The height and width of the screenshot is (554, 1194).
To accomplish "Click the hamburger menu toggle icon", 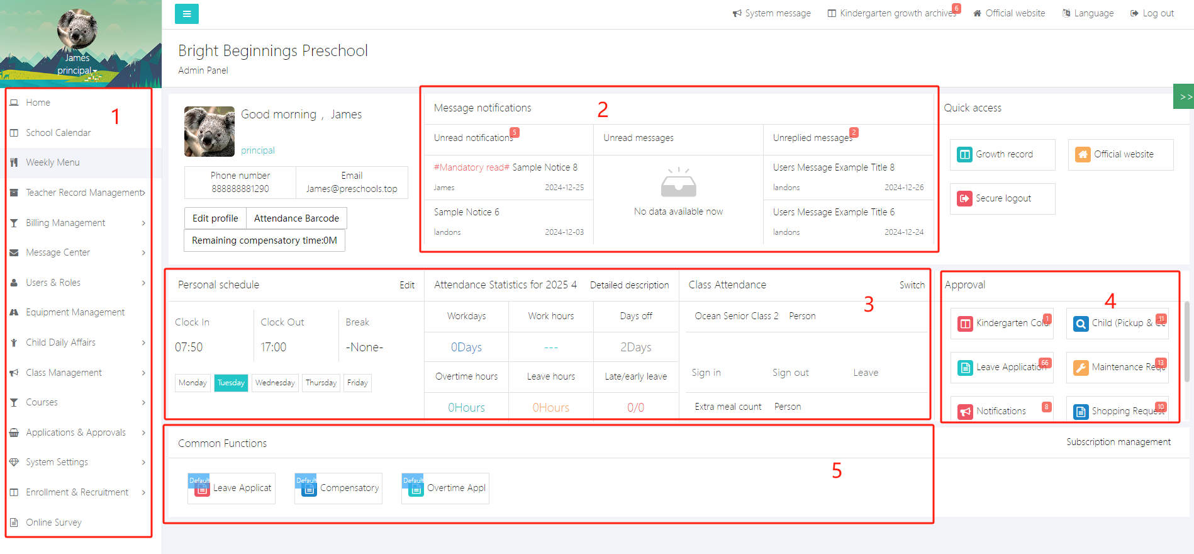I will coord(187,14).
